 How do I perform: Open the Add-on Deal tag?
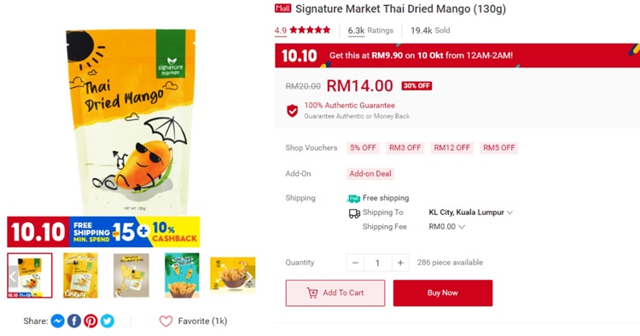(x=370, y=174)
